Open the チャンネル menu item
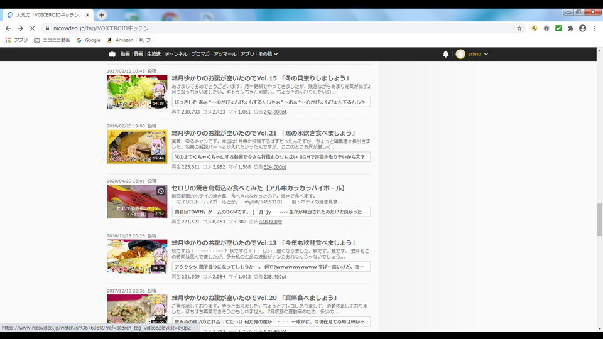Screen dimensions: 603x339 [x=176, y=54]
